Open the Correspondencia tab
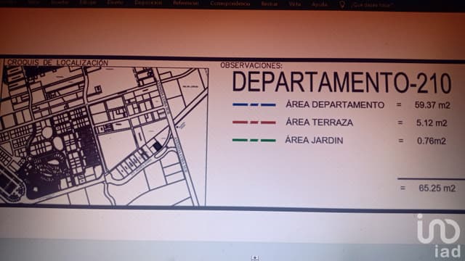 (x=230, y=4)
